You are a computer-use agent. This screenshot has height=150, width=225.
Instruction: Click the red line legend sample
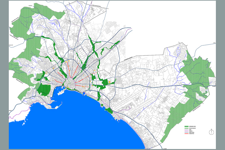[187, 134]
